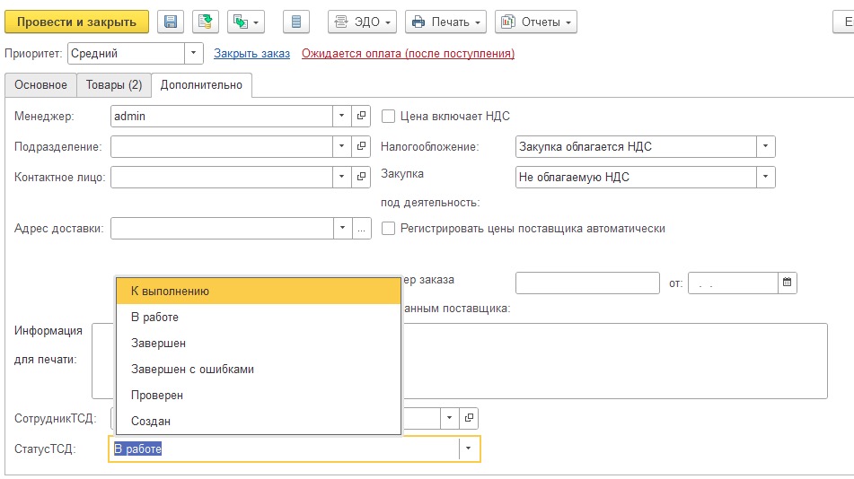
Task: Open the СотрудникТСД item icon
Action: point(469,418)
